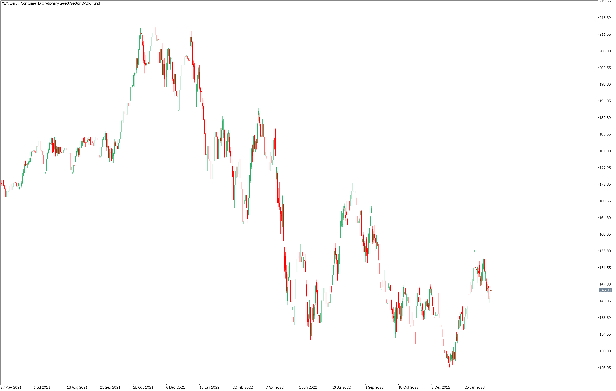
Task: Click the 7 Apr 2022 date label
Action: (x=275, y=387)
